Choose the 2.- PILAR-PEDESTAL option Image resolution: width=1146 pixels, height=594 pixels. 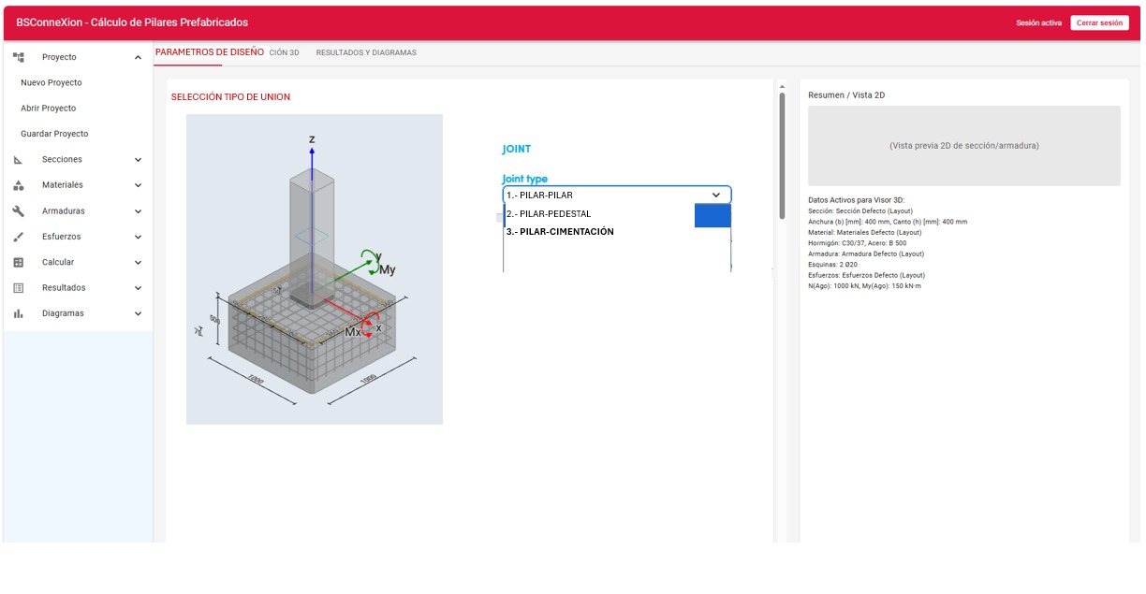click(549, 214)
